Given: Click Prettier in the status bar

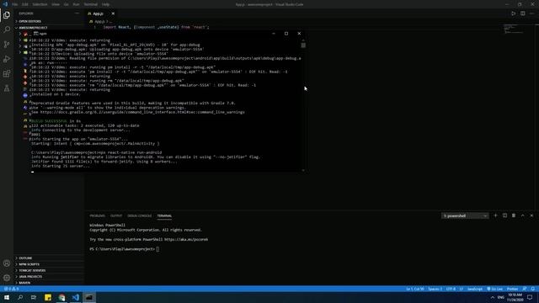Looking at the screenshot, I should 512,289.
